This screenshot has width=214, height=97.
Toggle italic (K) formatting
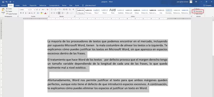[23, 13]
